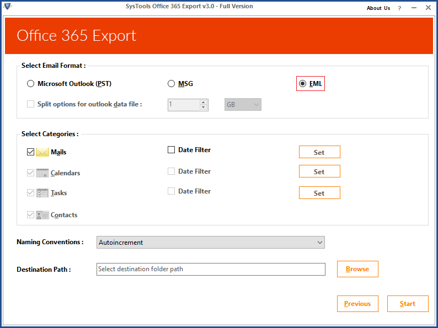Viewport: 438px width, 328px height.
Task: Click the Mails envelope icon
Action: (42, 152)
